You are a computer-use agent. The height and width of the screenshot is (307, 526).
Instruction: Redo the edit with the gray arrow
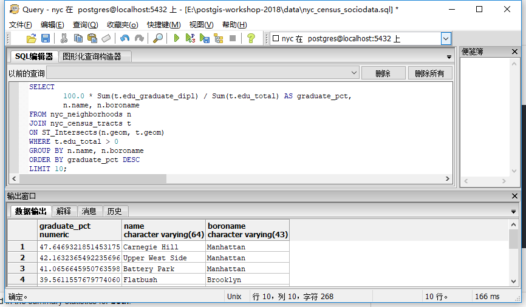139,39
